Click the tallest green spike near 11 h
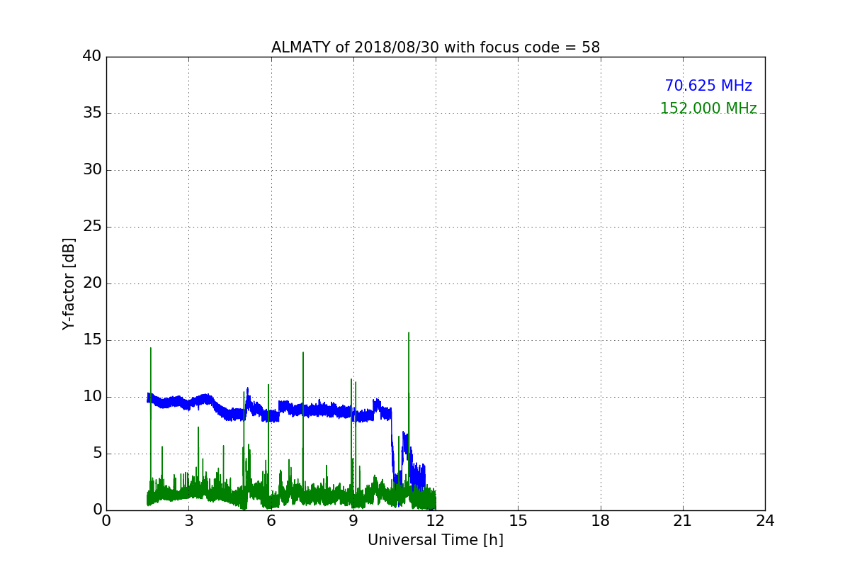This screenshot has height=567, width=850. point(409,411)
